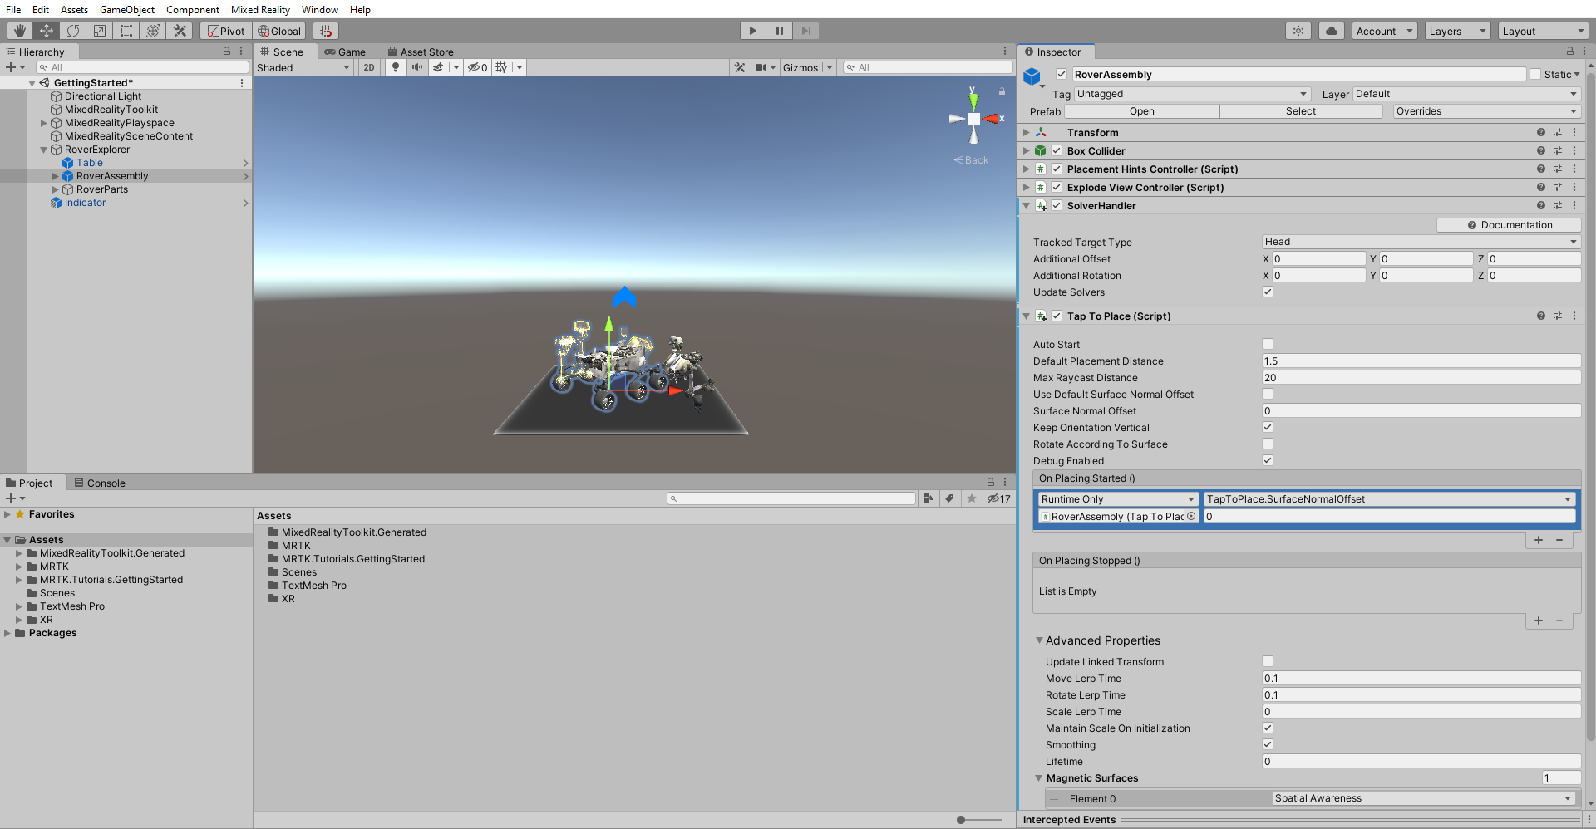Open the Gizmos dropdown

pyautogui.click(x=807, y=67)
